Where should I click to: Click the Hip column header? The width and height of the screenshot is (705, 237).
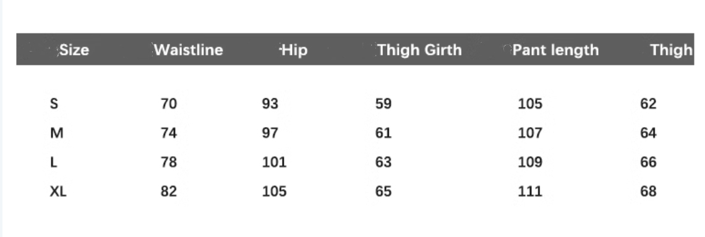pyautogui.click(x=294, y=50)
